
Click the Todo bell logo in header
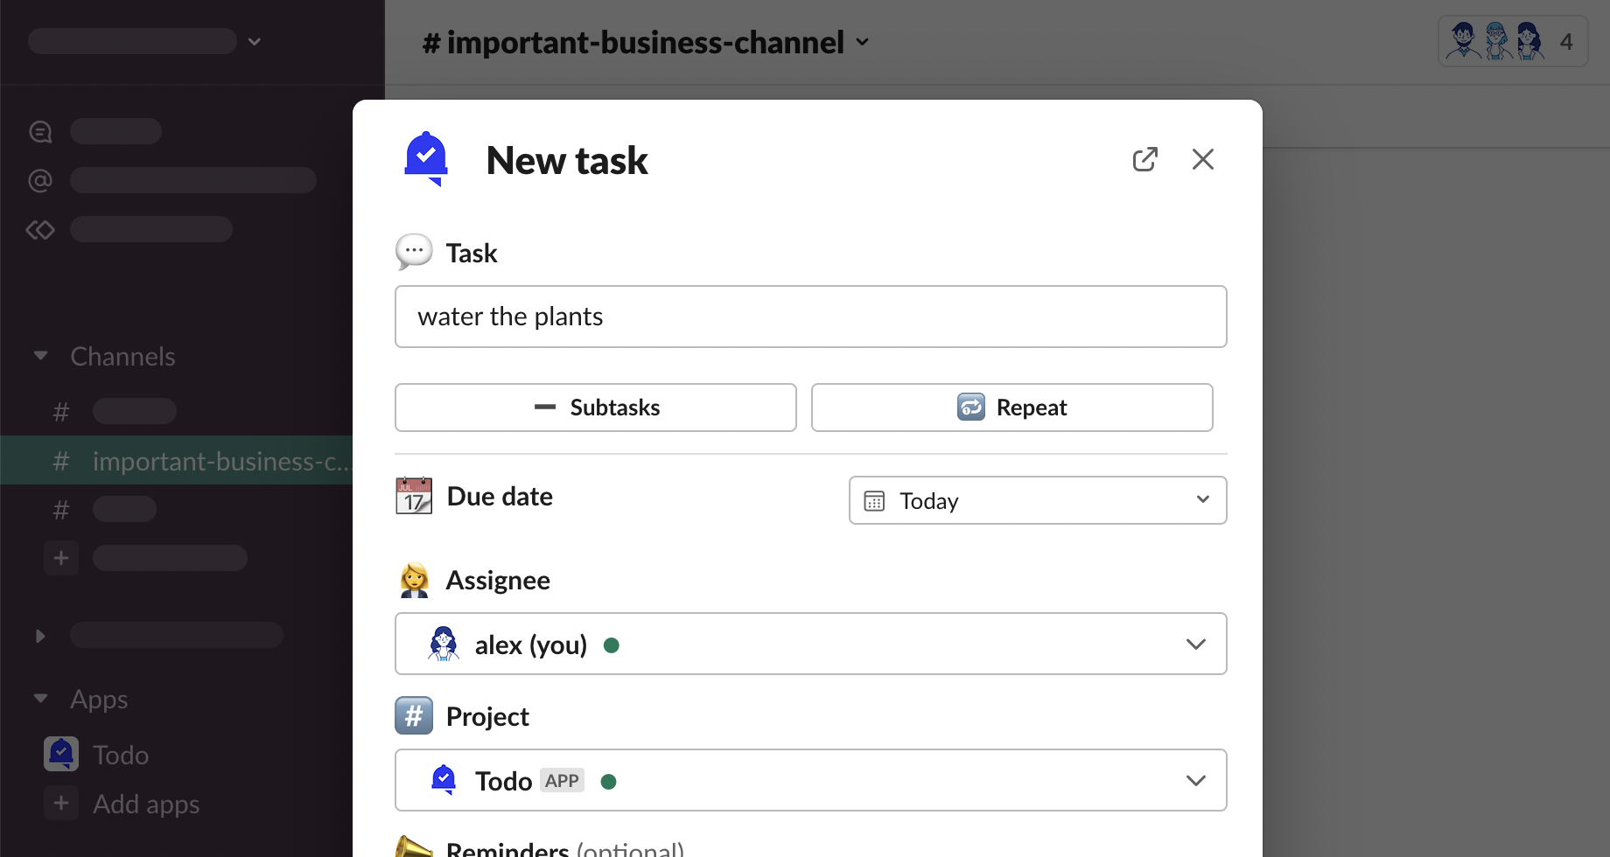point(426,159)
